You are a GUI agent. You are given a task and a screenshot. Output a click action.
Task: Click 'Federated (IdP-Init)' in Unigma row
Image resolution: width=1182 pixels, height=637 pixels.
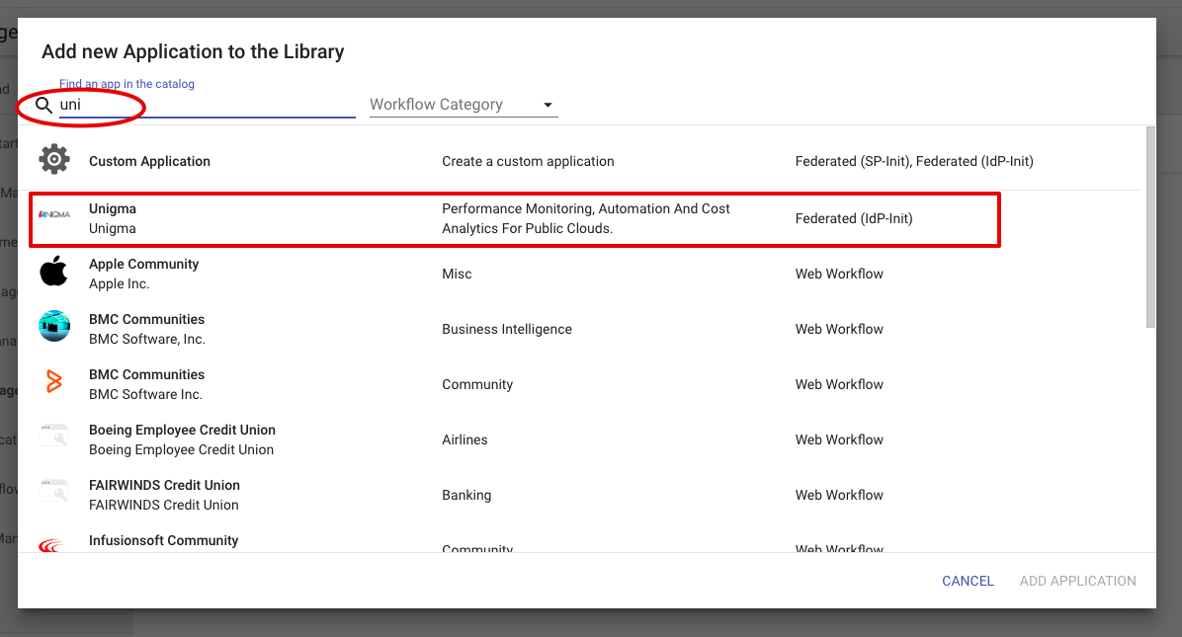click(853, 218)
